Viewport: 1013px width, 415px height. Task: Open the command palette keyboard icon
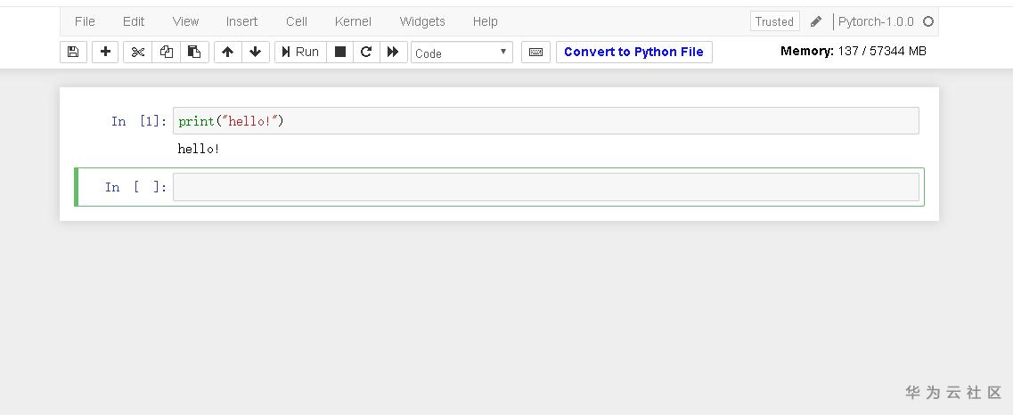click(535, 53)
